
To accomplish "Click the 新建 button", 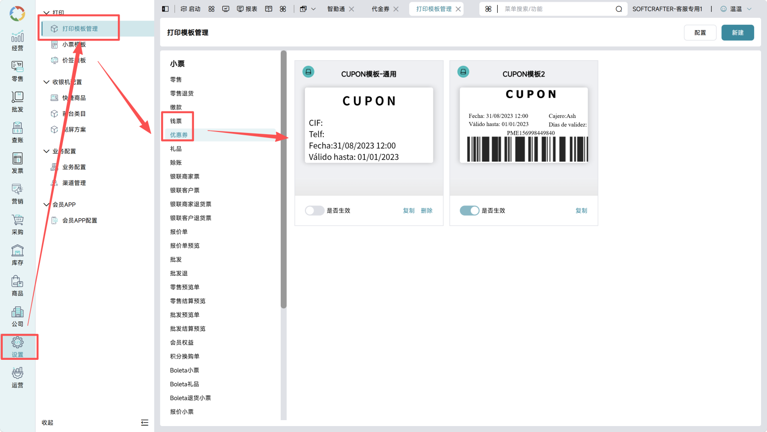I will coord(737,33).
